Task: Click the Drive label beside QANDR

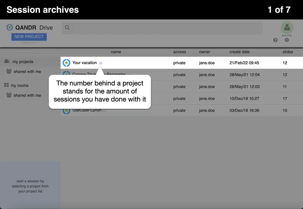Action: (46, 28)
